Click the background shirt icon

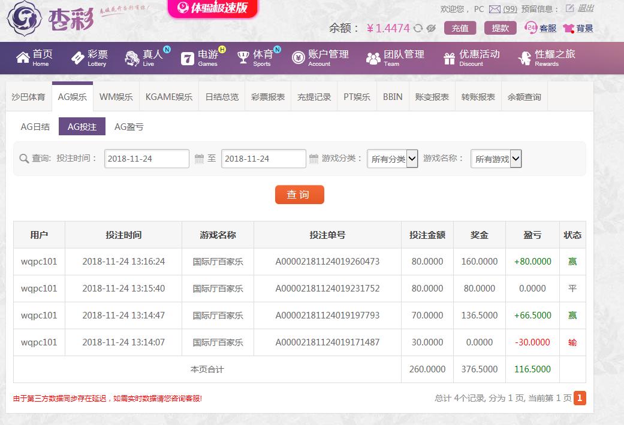tap(568, 28)
